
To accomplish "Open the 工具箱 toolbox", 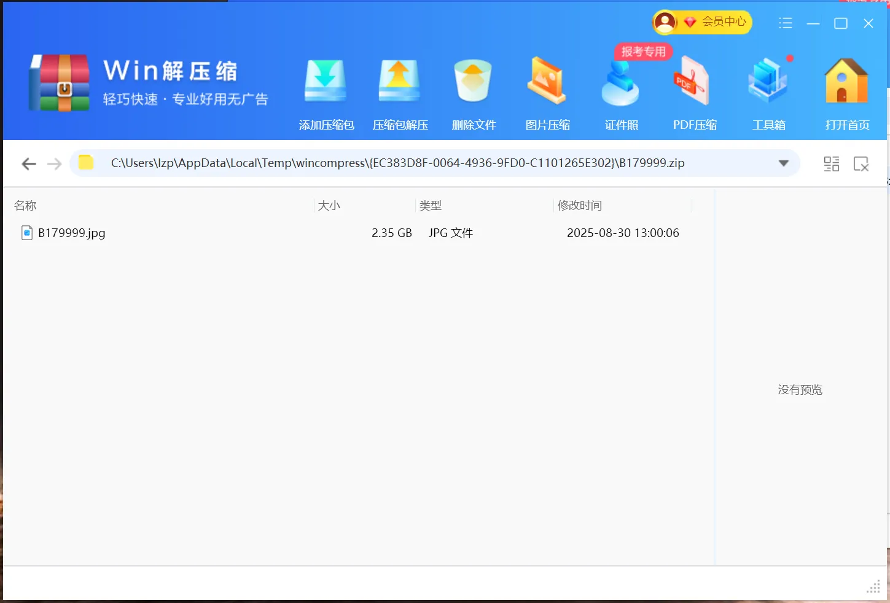I will pos(768,82).
